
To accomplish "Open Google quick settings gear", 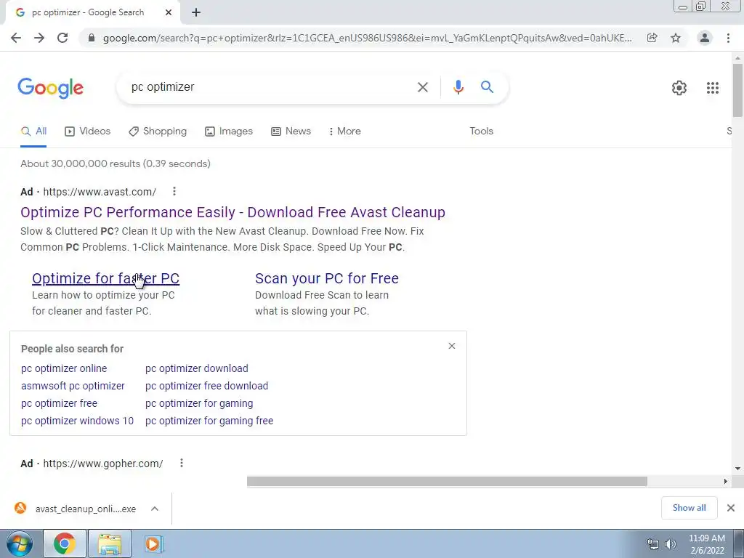I will tap(679, 88).
